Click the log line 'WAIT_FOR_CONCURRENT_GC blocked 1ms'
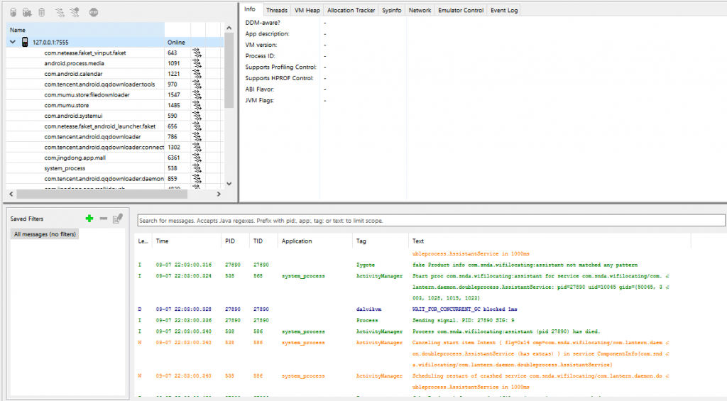Screen dimensions: 727x401 [464, 309]
